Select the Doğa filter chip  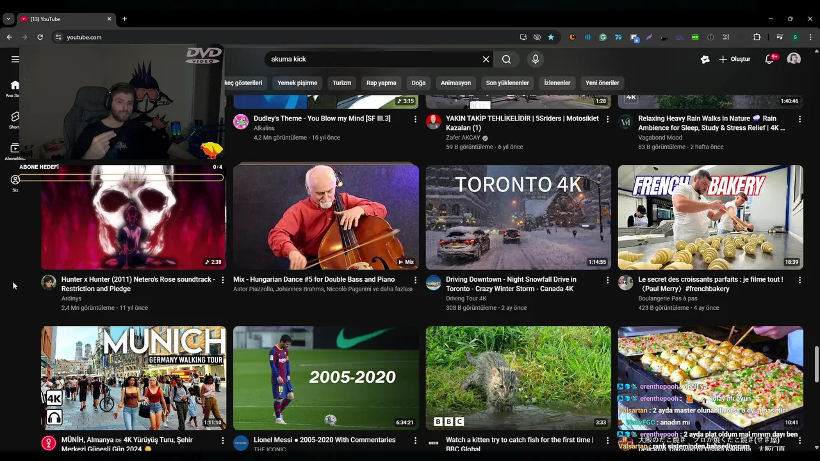[x=418, y=83]
